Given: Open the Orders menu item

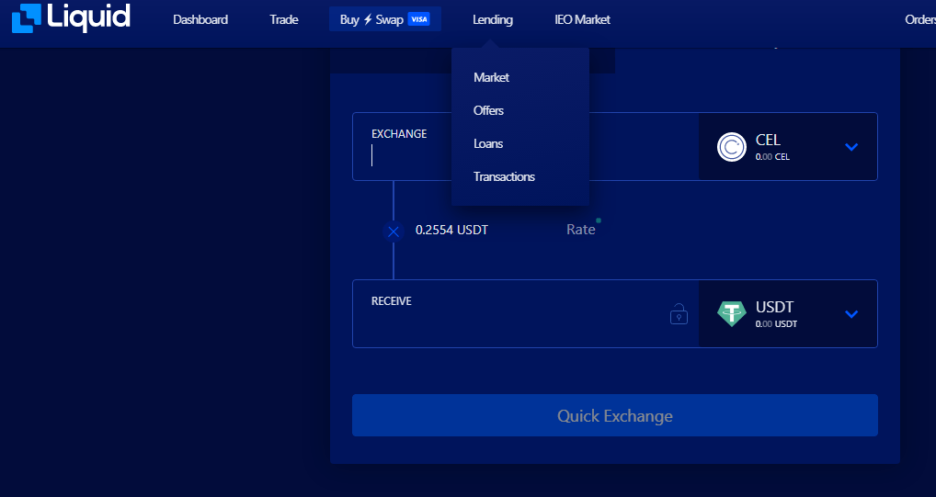Looking at the screenshot, I should click(919, 19).
